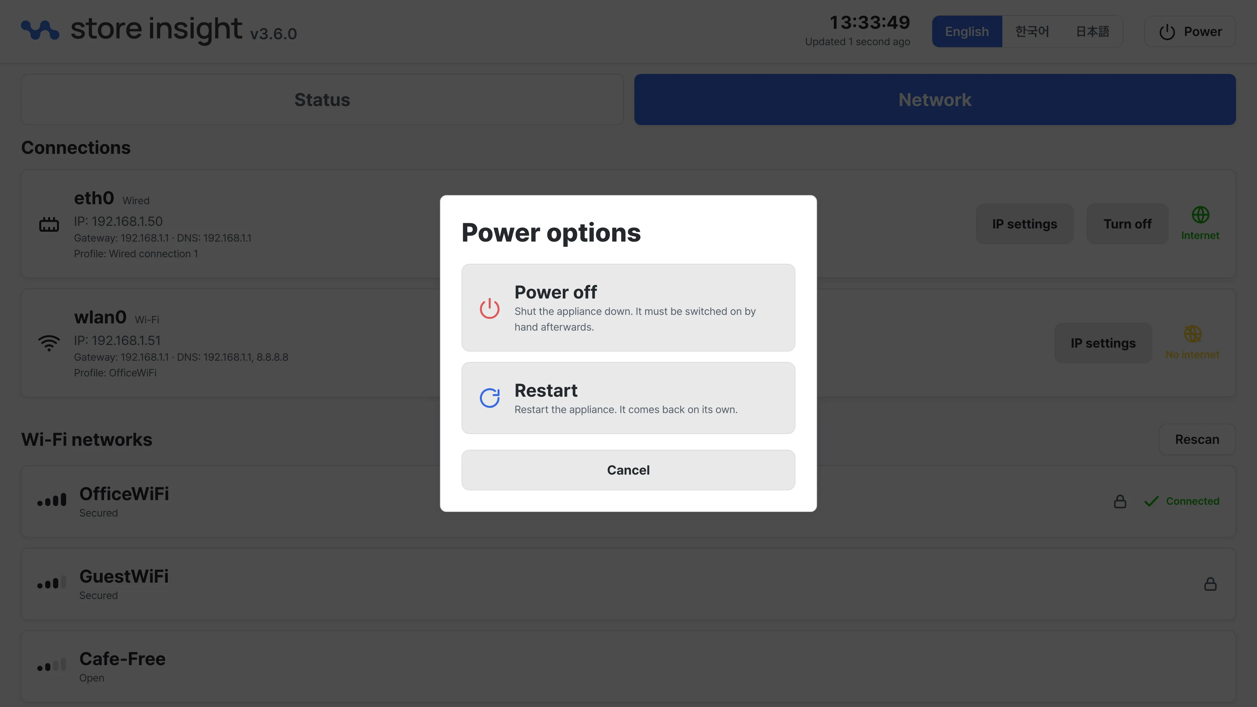
Task: Click the Connections section heading
Action: pos(76,148)
